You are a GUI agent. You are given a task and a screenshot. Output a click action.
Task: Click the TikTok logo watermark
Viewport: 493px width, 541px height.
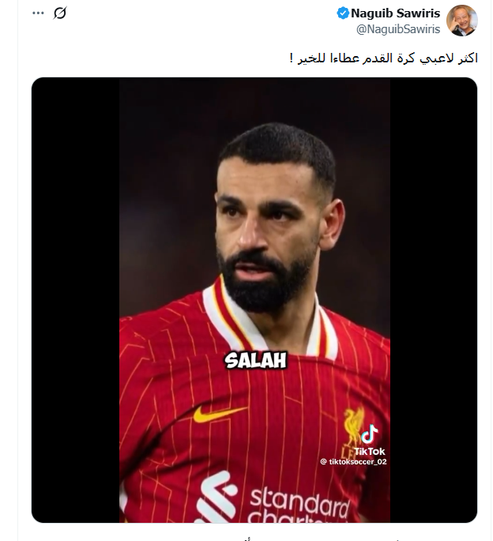[x=370, y=434]
